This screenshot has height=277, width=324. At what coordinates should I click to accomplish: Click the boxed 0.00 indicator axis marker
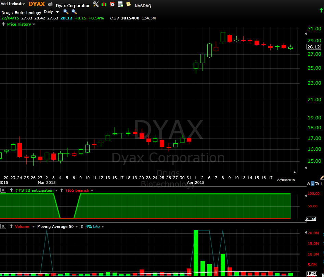pos(311,219)
